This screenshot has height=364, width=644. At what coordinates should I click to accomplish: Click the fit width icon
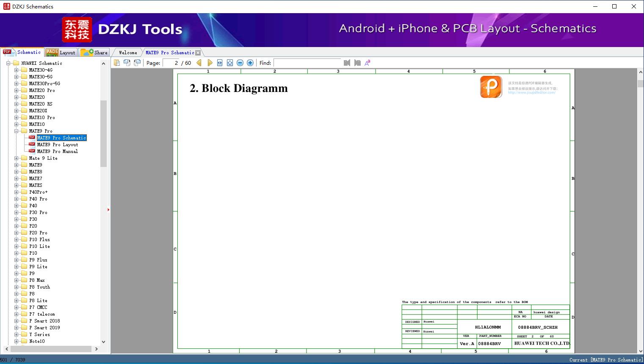(220, 63)
